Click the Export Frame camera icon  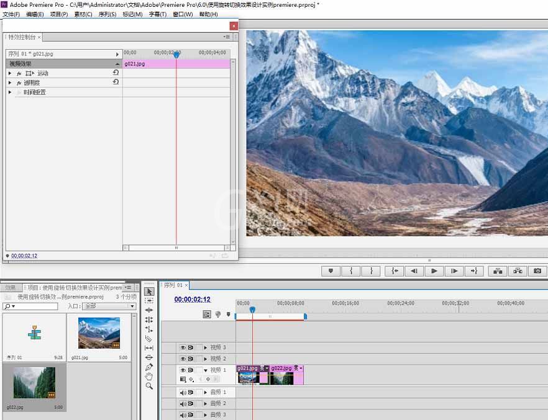pos(537,270)
